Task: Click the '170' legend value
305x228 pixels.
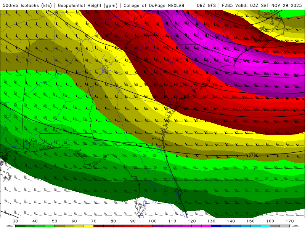Action: click(290, 221)
